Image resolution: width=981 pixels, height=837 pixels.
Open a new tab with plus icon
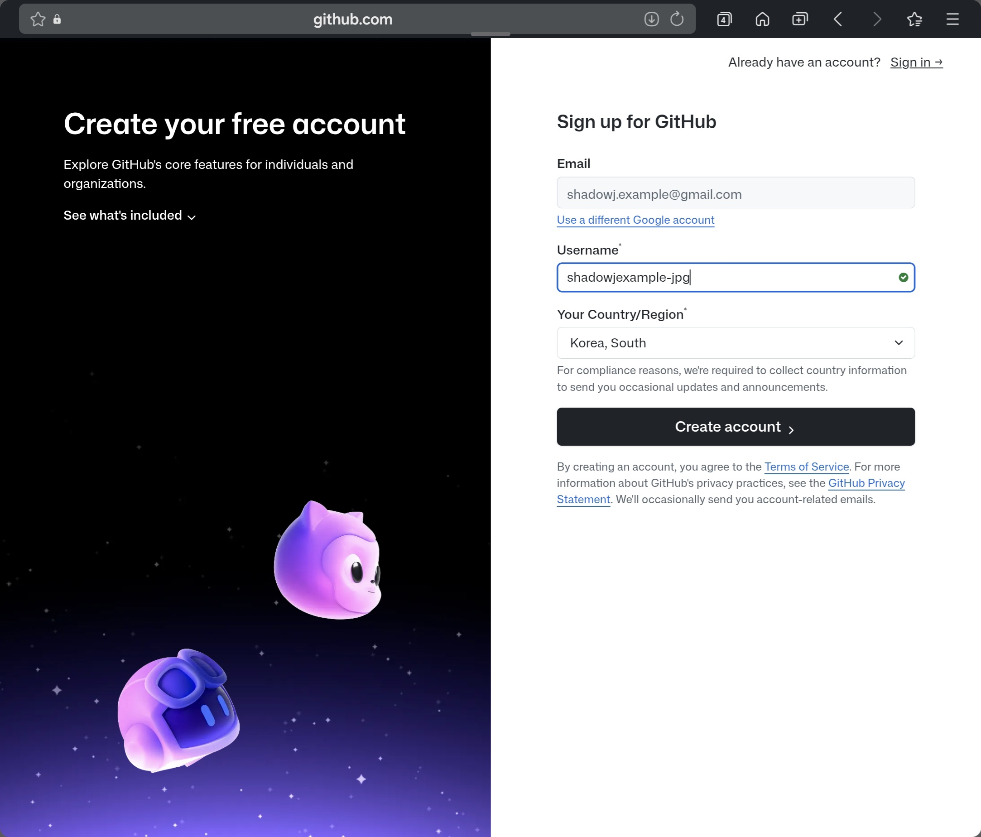(x=800, y=19)
